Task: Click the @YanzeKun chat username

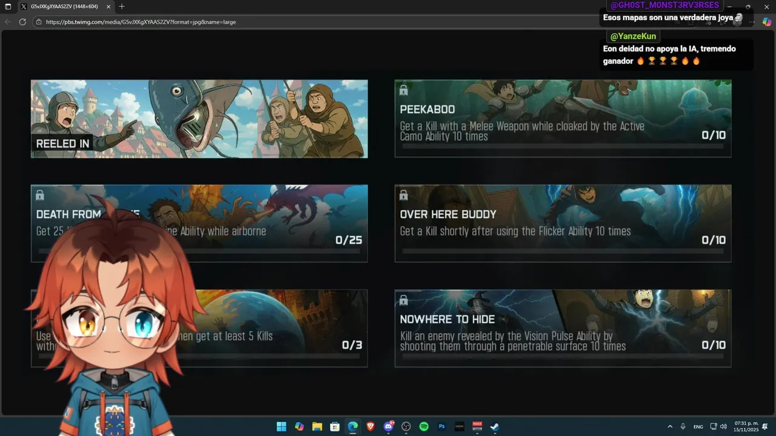Action: coord(633,36)
